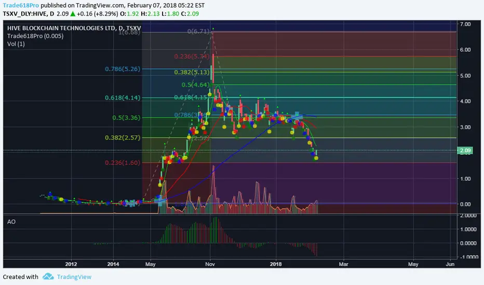Viewport: 484px width, 285px height.
Task: Click the 1.0000 AO axis label
Action: pos(468,229)
